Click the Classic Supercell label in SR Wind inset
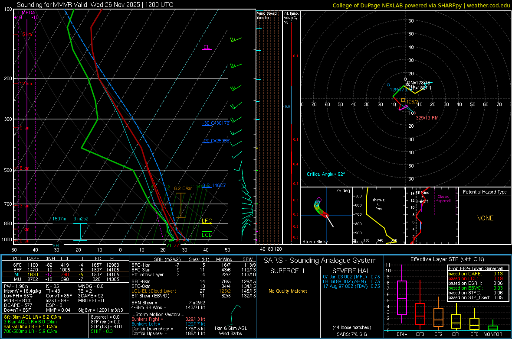Viewport: 512px width, 339px height. [443, 199]
